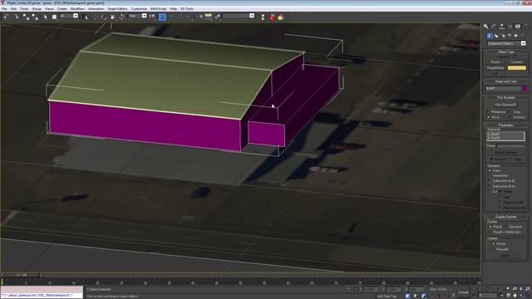Collapse the Object Type rollout
This screenshot has width=532, height=299.
pyautogui.click(x=506, y=51)
